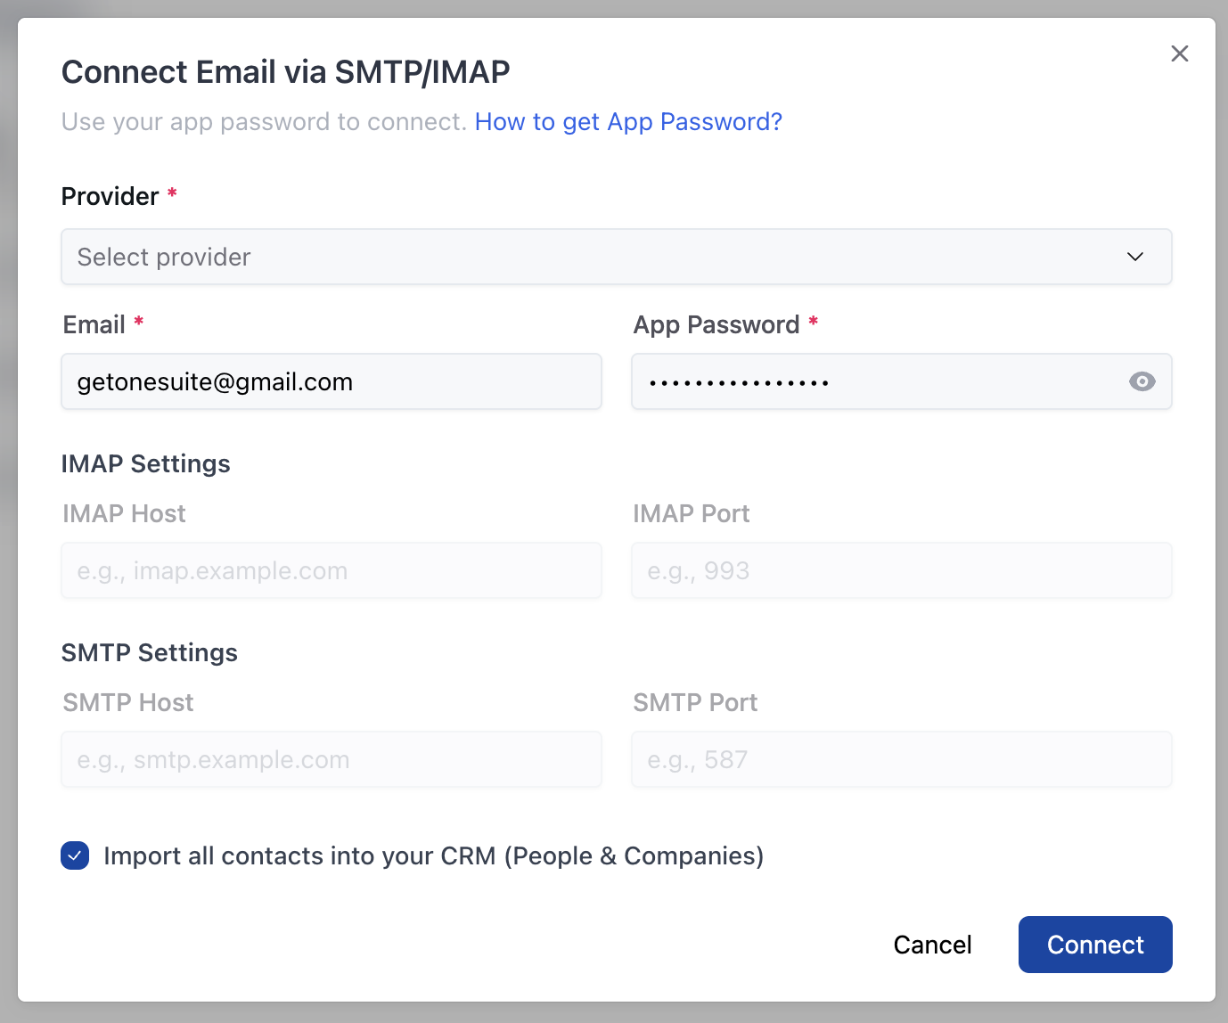Click "Import all contacts into your CRM" label

(x=433, y=855)
